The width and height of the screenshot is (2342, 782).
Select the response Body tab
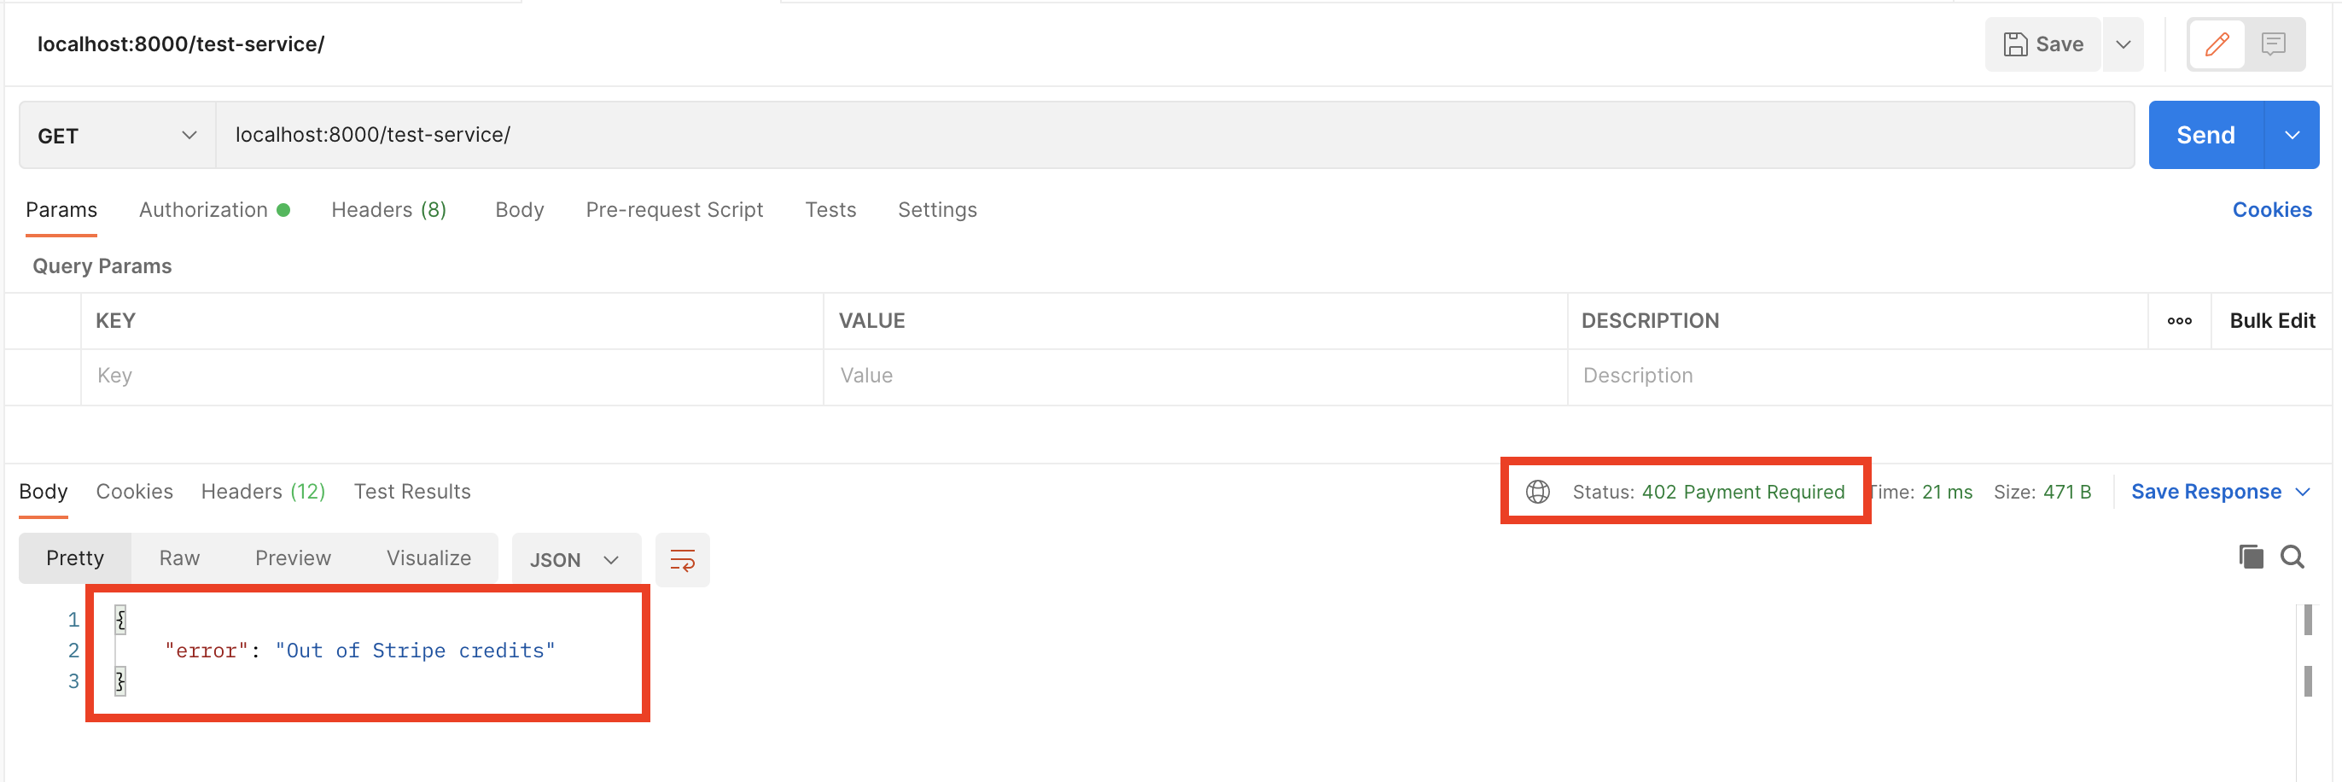tap(43, 492)
